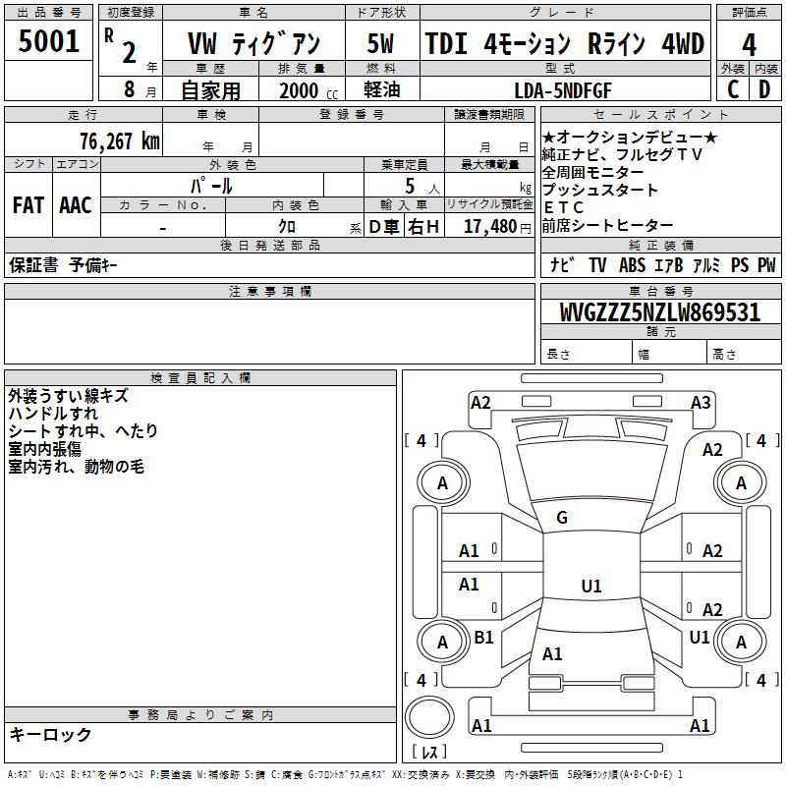Screen dimensions: 786x786
Task: Click the spare tire circle above レス
Action: click(429, 716)
